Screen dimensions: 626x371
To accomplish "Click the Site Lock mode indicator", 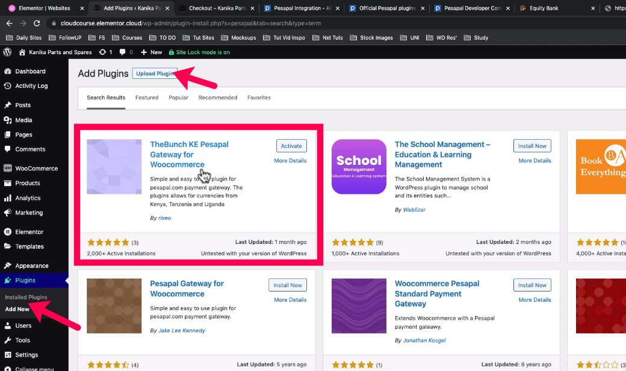I will pyautogui.click(x=199, y=52).
